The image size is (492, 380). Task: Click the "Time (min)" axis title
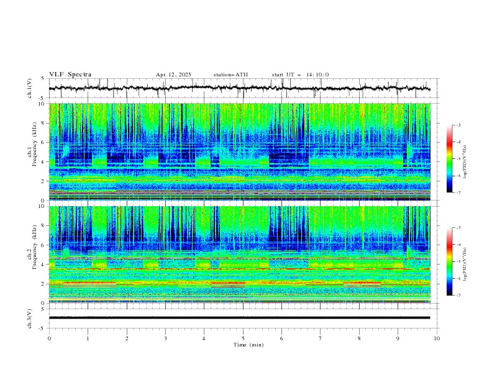coord(248,345)
